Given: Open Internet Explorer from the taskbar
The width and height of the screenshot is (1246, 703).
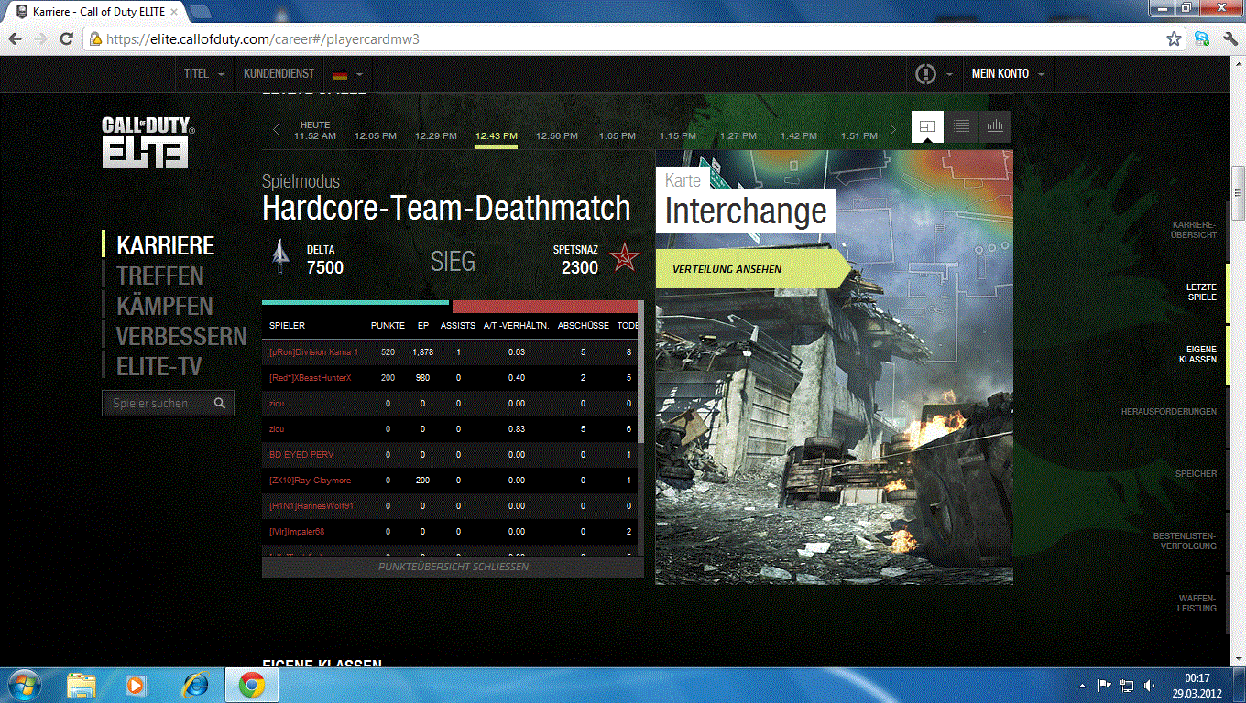Looking at the screenshot, I should 195,685.
